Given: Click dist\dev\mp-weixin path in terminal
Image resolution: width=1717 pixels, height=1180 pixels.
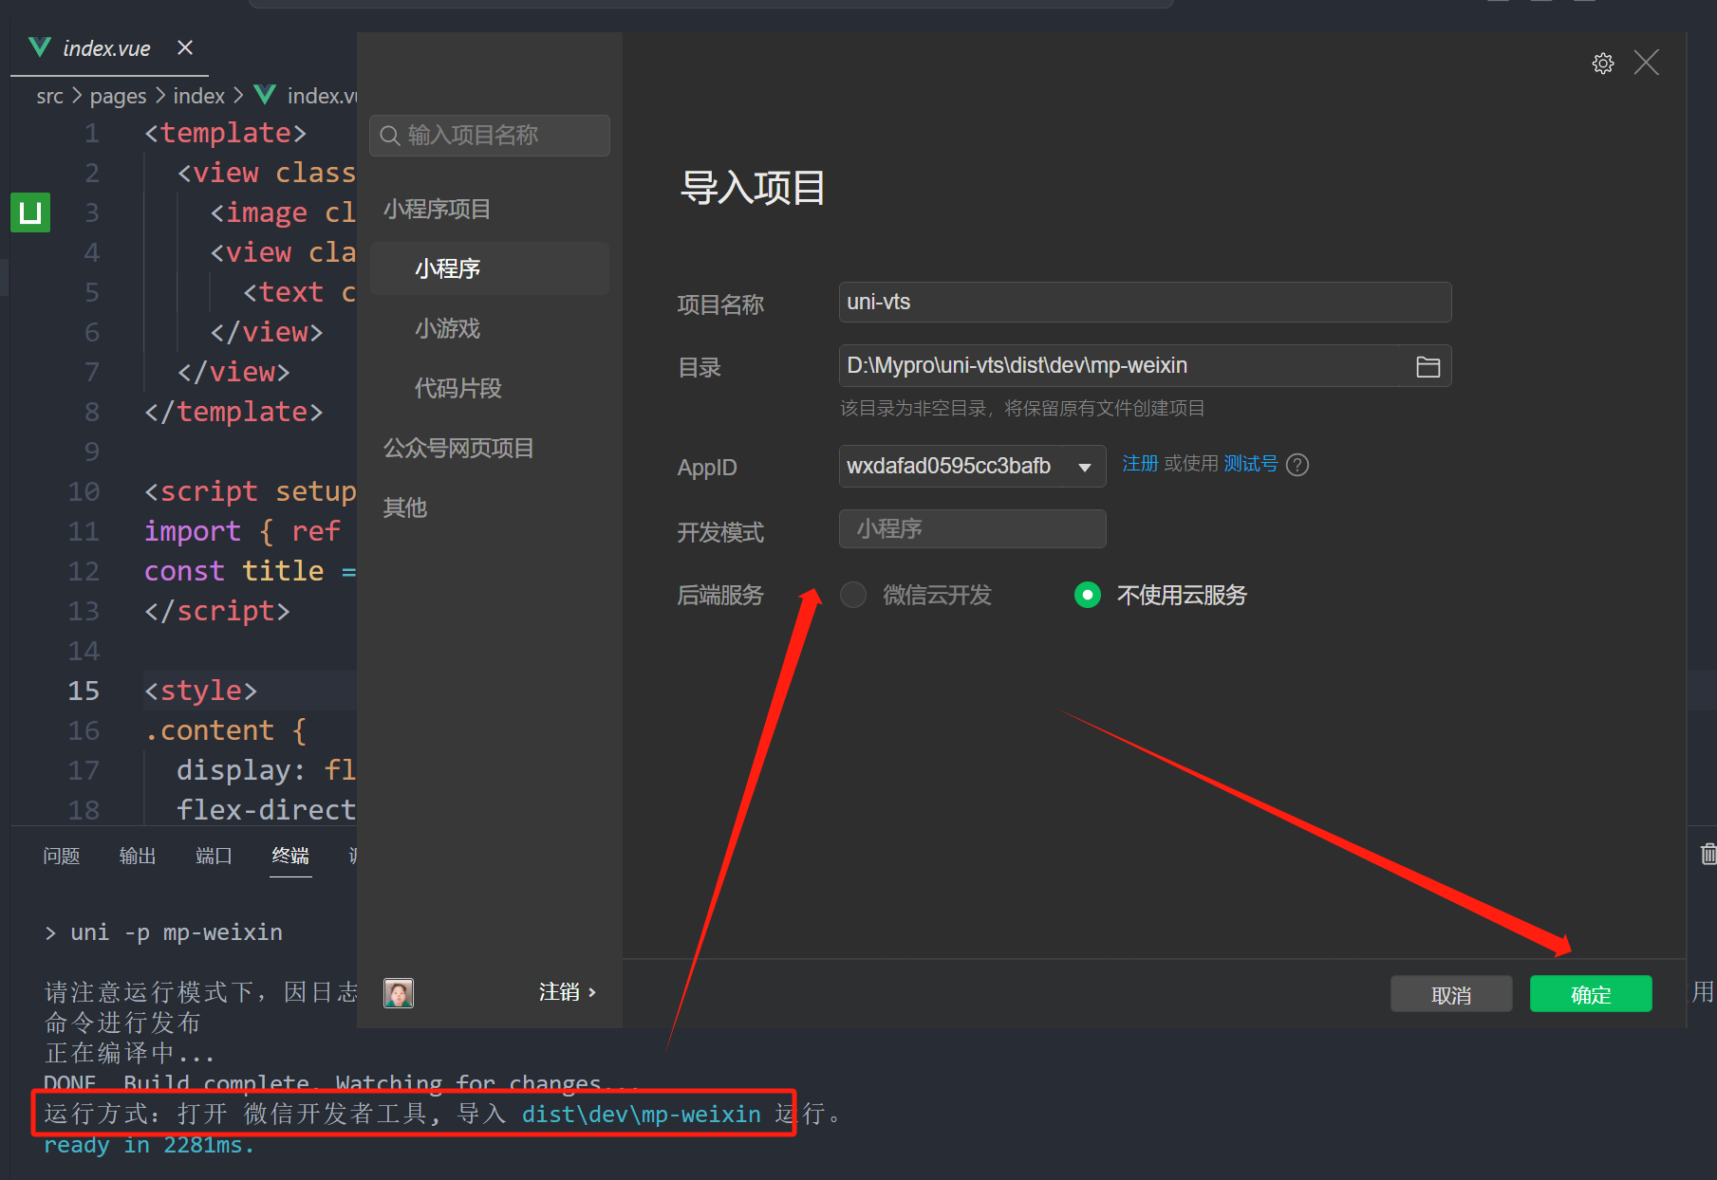Looking at the screenshot, I should pos(642,1114).
